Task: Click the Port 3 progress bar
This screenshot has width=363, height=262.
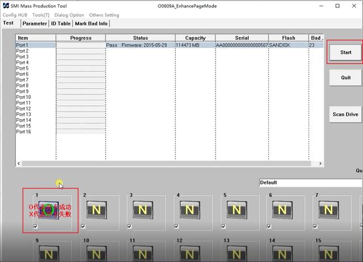Action: pos(81,57)
